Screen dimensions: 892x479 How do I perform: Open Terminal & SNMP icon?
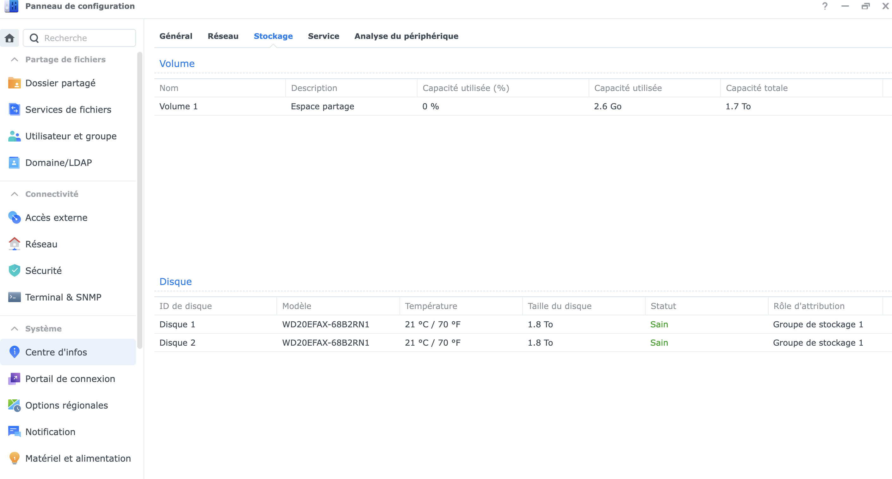point(14,297)
